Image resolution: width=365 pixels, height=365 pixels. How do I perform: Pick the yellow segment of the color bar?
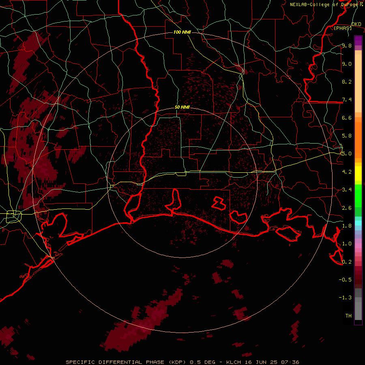click(x=358, y=174)
